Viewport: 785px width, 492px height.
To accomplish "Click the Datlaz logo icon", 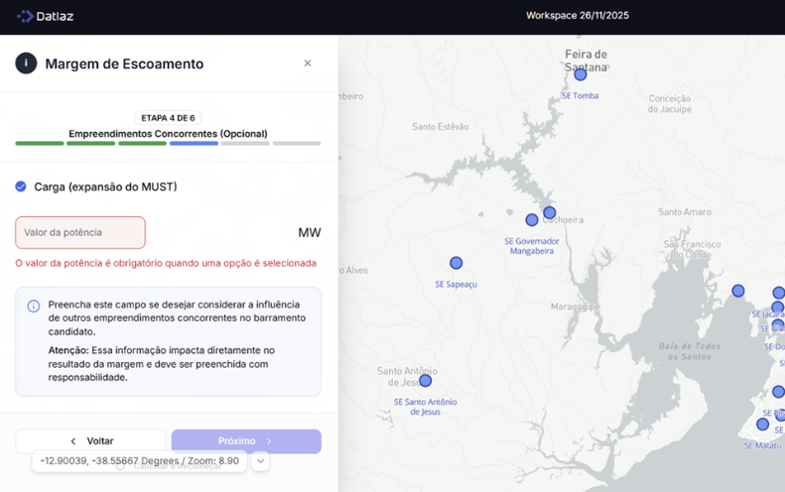I will pyautogui.click(x=25, y=16).
